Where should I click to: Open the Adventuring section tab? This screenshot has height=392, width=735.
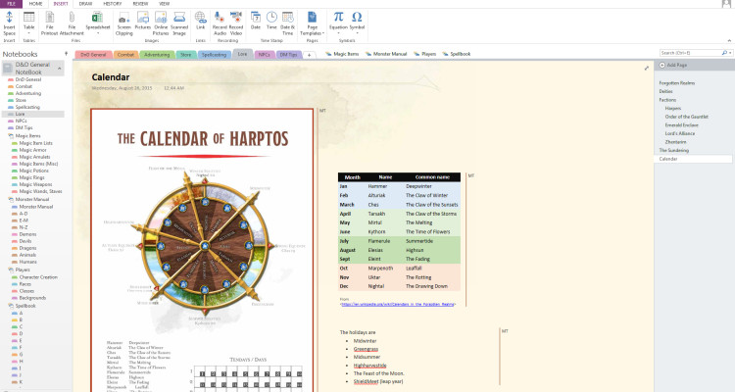pyautogui.click(x=157, y=55)
